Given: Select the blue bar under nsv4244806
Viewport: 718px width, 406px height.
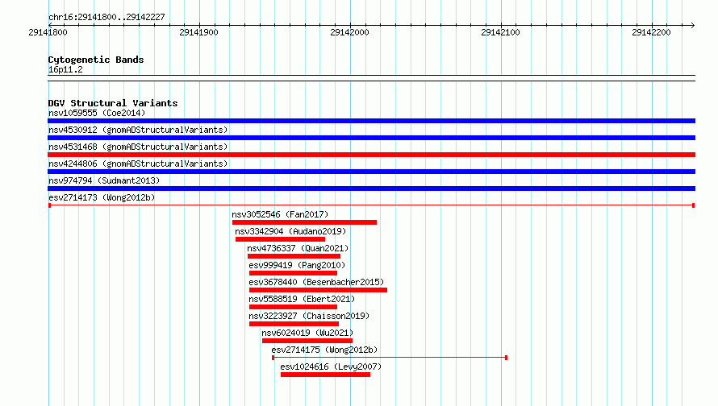Looking at the screenshot, I should pos(371,172).
